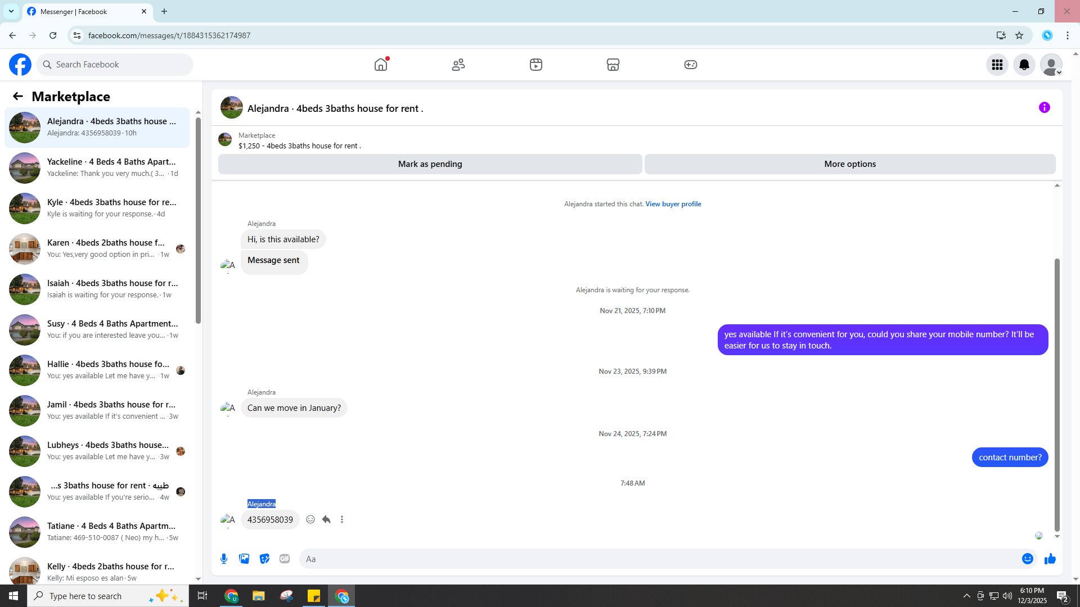Screen dimensions: 1080x607
Task: Open the account profile menu
Action: [x=1051, y=65]
